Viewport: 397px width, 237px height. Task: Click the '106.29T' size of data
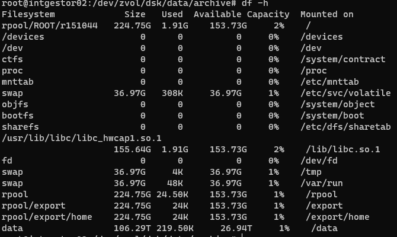pos(132,228)
